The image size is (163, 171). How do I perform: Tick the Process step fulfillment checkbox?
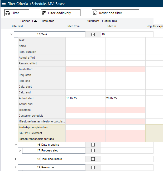tap(93, 150)
